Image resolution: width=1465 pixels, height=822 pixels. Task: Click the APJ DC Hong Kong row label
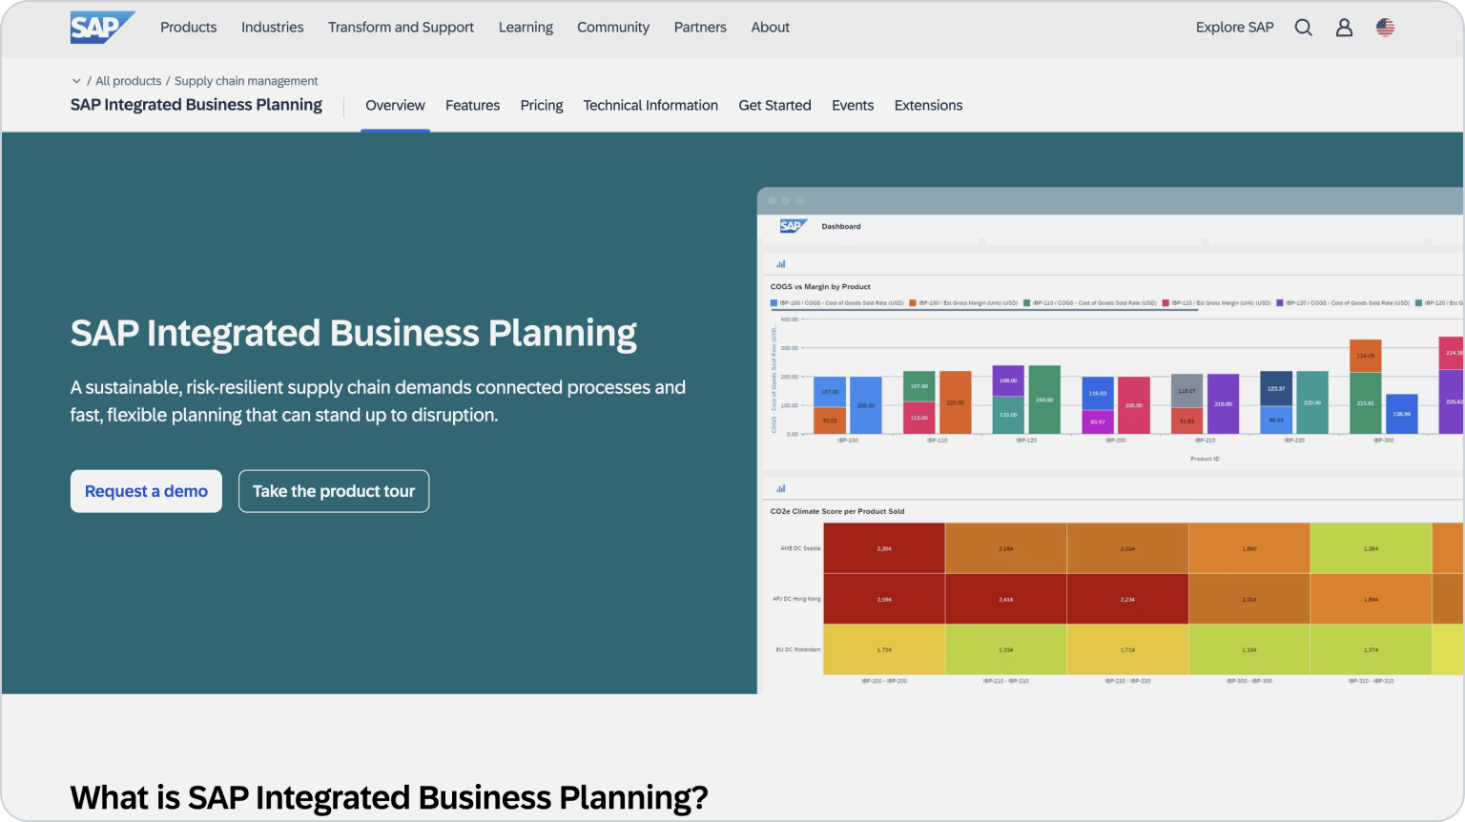(796, 599)
